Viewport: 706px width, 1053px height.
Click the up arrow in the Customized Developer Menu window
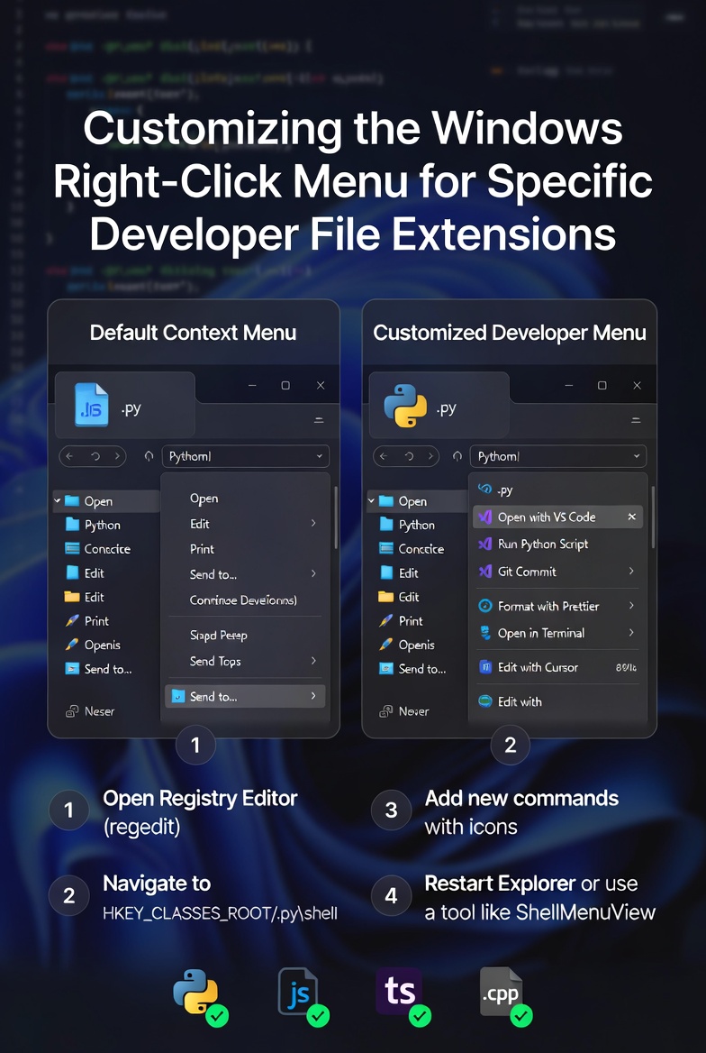click(x=457, y=457)
